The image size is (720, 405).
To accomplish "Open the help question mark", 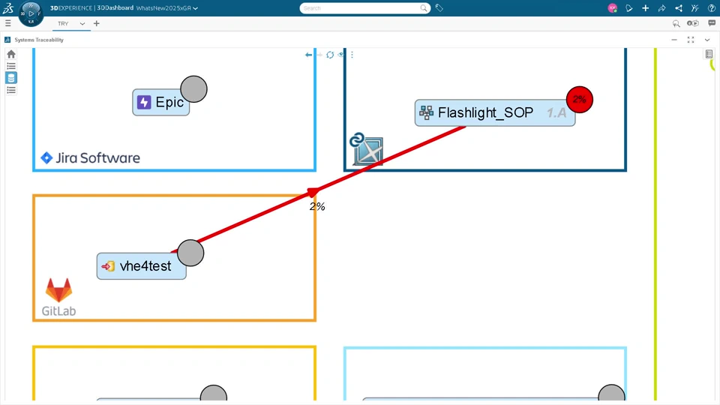I will [711, 7].
